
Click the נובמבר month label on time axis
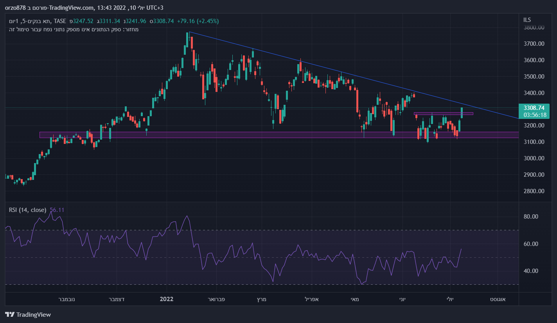pyautogui.click(x=67, y=299)
